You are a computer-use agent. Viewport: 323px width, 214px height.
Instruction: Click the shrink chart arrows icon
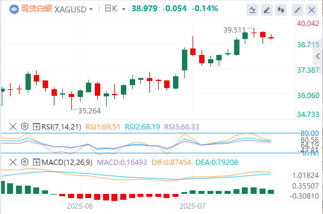[298, 10]
